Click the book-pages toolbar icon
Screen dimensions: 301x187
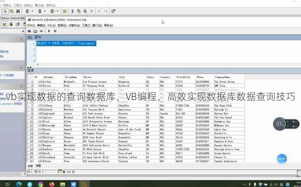click(52, 11)
